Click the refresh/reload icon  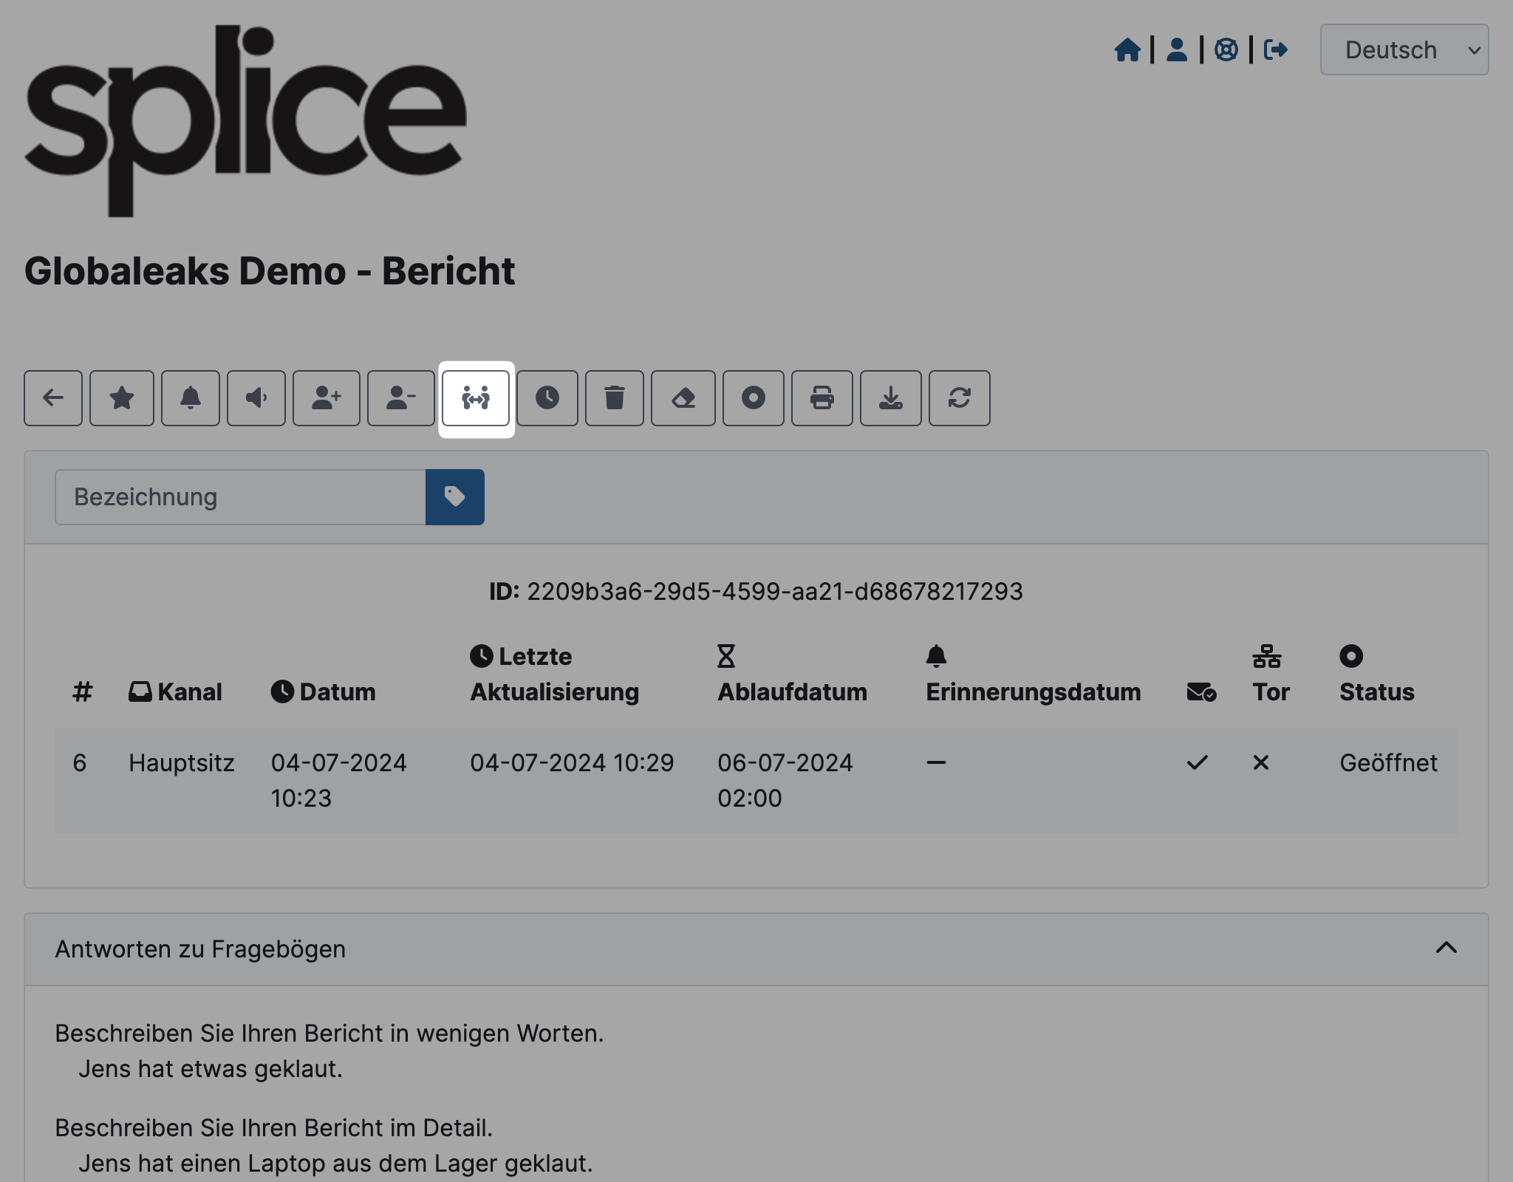[x=960, y=397]
